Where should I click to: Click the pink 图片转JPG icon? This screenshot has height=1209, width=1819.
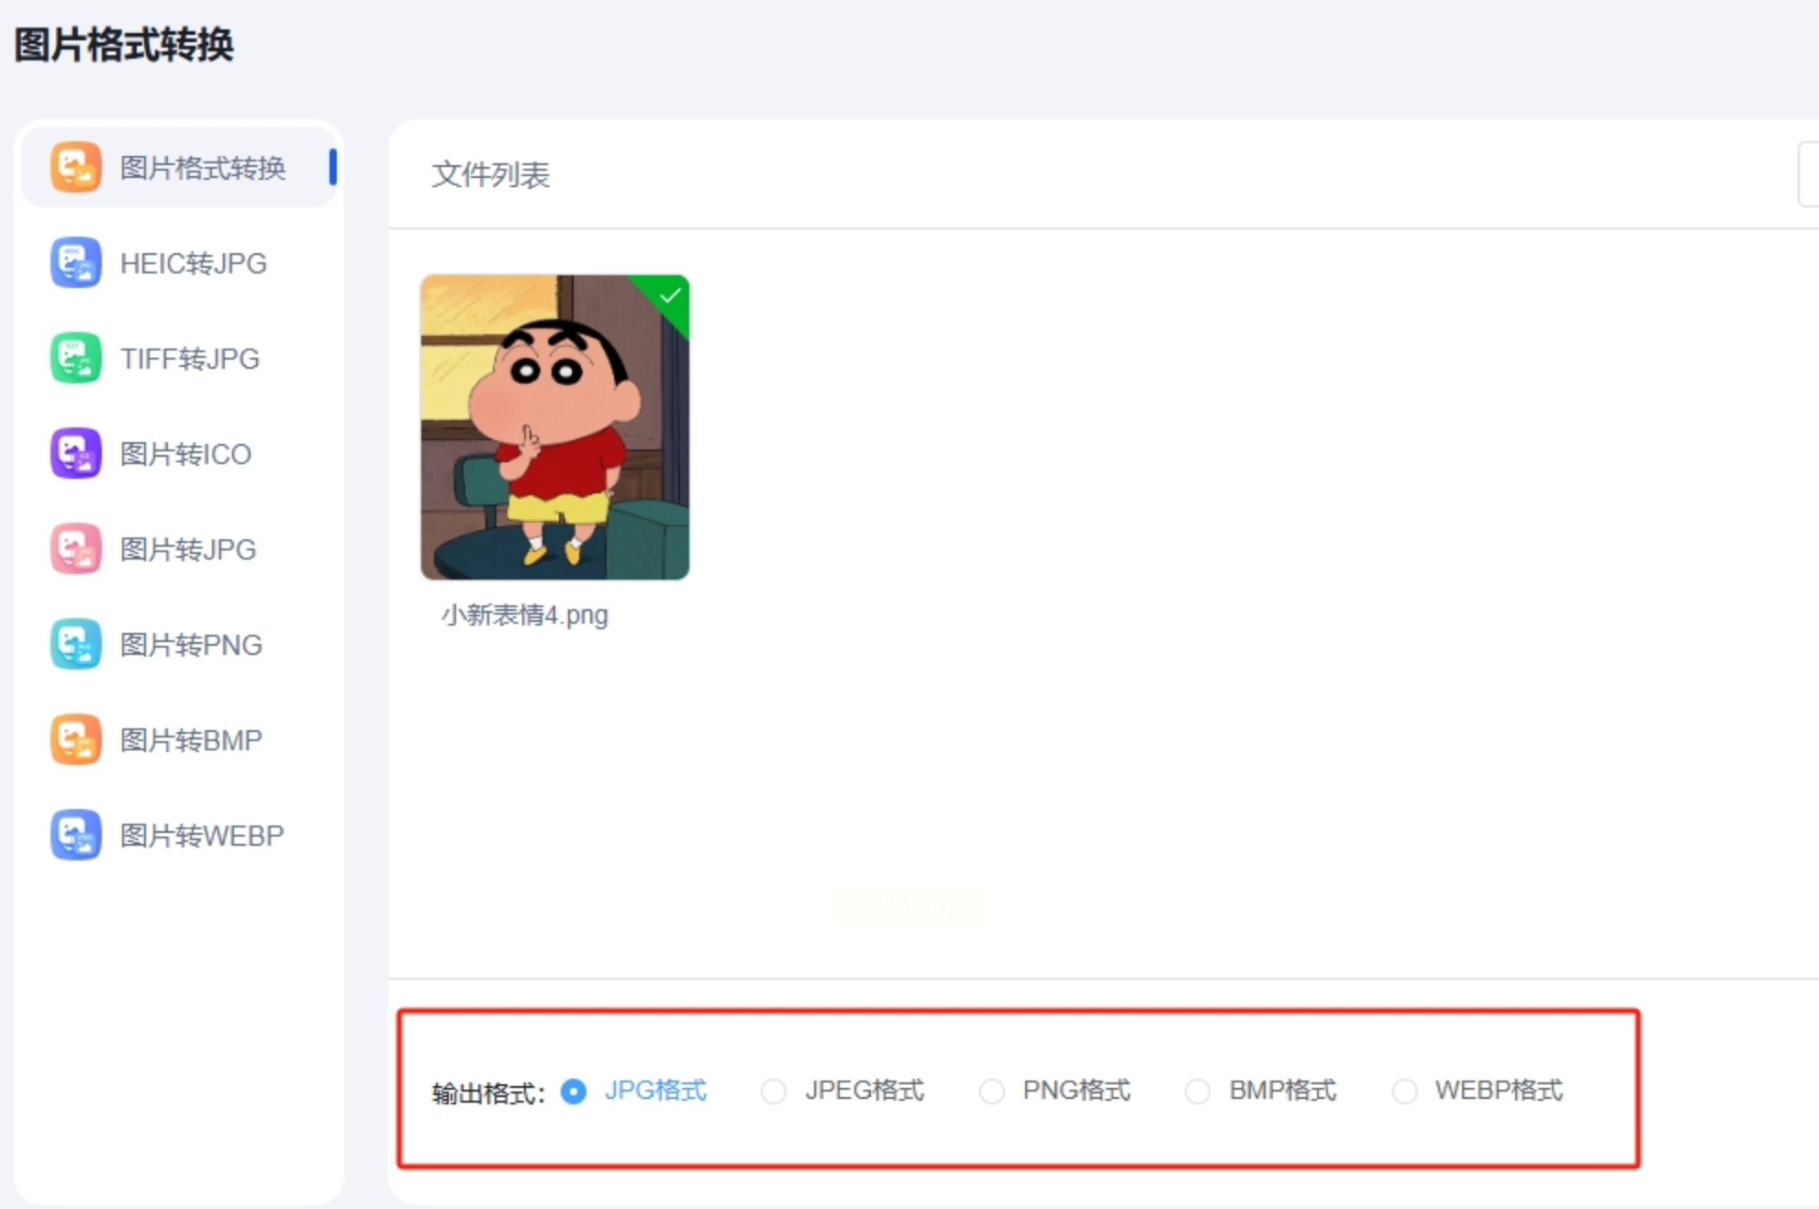click(75, 549)
